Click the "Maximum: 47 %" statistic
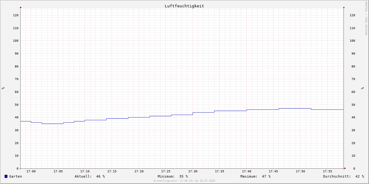 (256, 176)
